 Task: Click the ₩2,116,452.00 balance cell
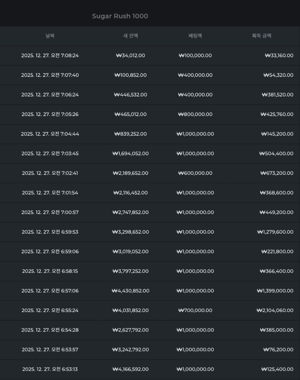click(x=130, y=193)
